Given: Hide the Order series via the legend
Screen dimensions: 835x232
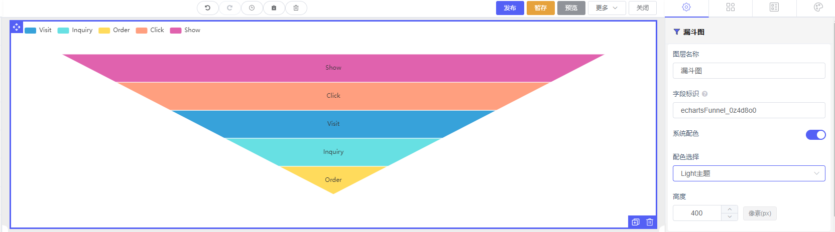Looking at the screenshot, I should (114, 30).
